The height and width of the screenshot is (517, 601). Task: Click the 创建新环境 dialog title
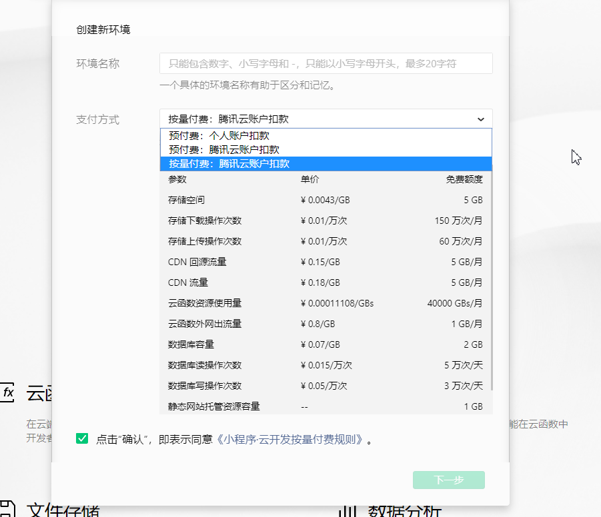(x=103, y=30)
